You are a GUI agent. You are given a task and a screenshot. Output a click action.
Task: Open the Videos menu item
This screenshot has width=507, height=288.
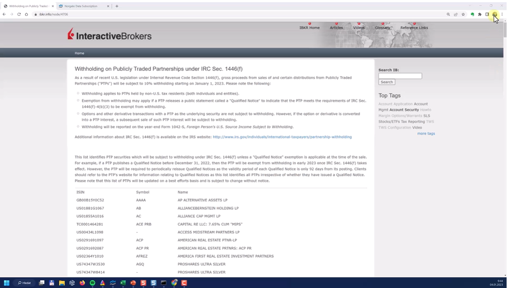click(x=359, y=28)
